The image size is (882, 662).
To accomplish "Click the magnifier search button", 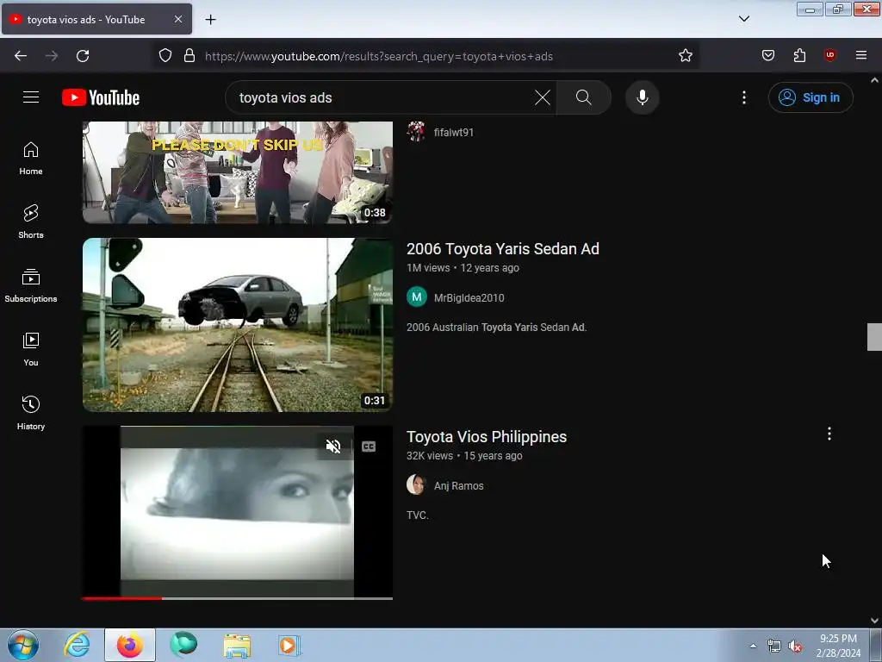I will (x=584, y=97).
